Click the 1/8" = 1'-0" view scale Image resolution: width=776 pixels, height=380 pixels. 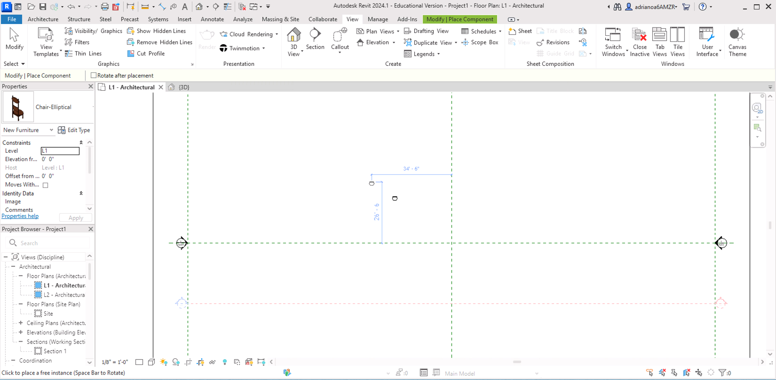pos(114,362)
